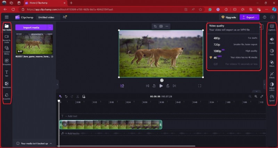The width and height of the screenshot is (278, 148).
Task: Enter fullscreen preview mode
Action: point(199,86)
